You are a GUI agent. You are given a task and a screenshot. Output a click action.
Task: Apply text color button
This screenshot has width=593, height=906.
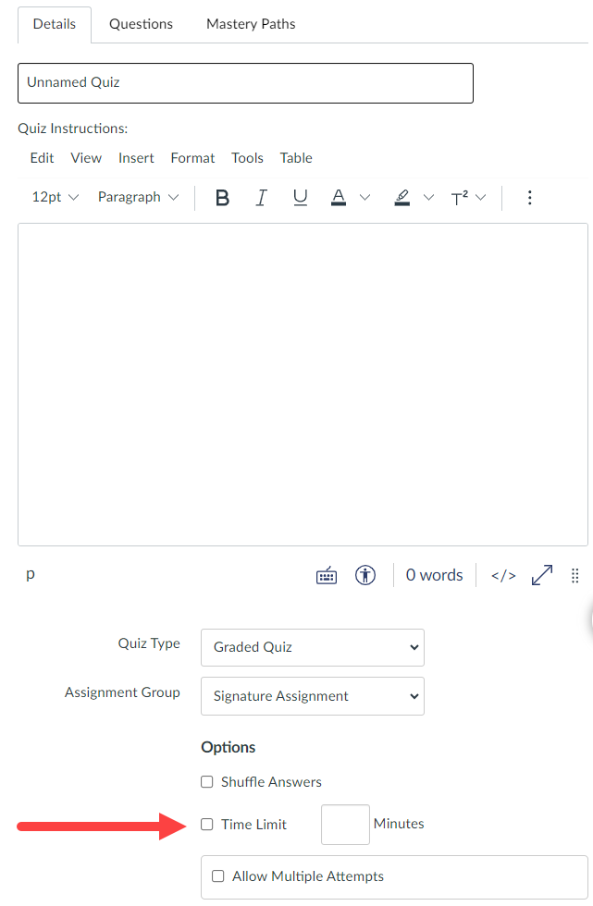click(x=339, y=198)
